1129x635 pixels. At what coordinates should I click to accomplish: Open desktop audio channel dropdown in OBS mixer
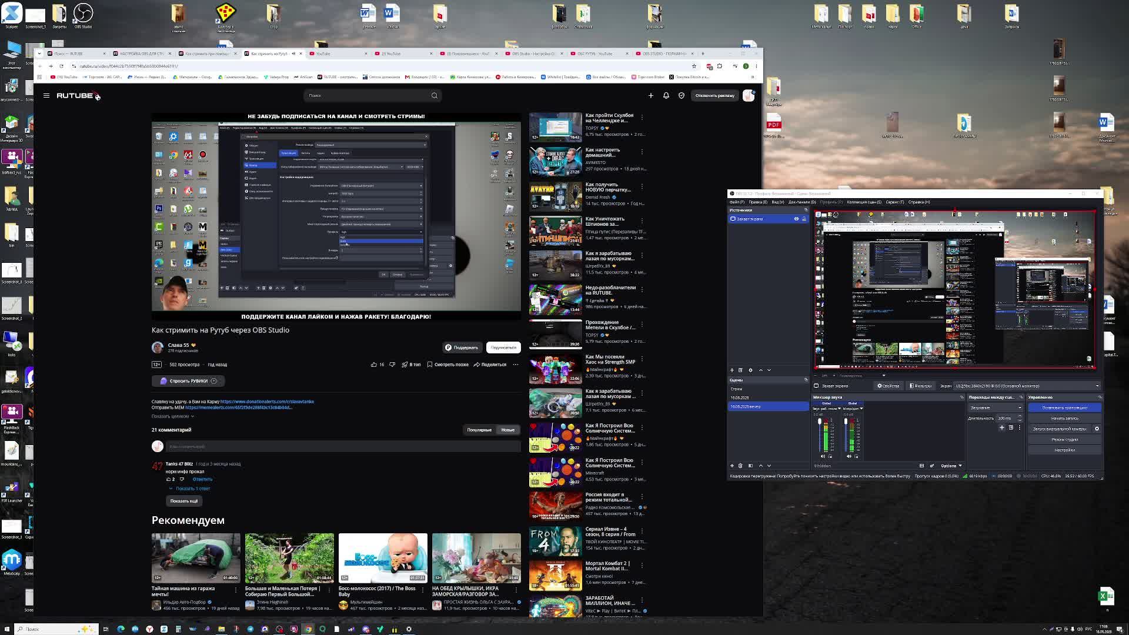(x=826, y=409)
